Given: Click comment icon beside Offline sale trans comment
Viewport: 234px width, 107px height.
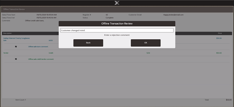Looking at the screenshot, I should click(16, 47).
